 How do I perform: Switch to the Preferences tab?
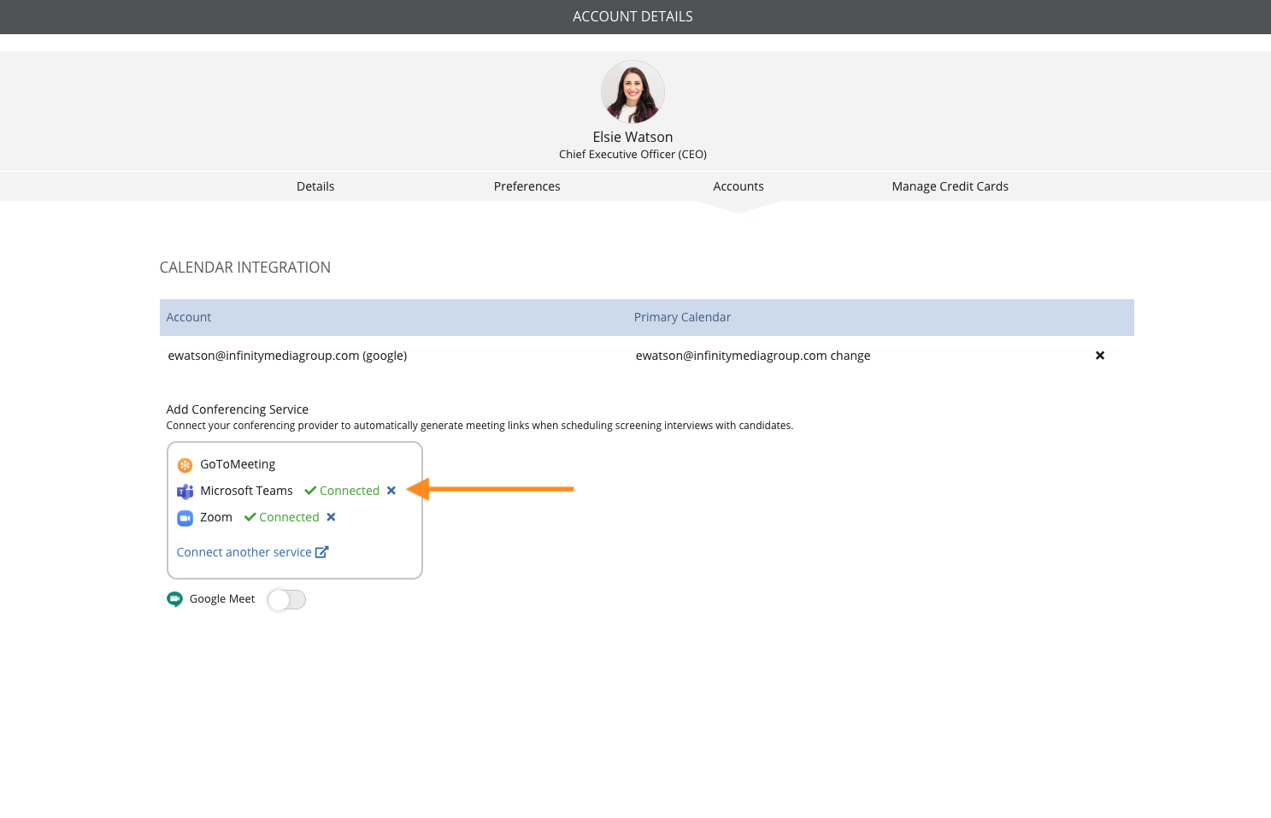point(527,186)
